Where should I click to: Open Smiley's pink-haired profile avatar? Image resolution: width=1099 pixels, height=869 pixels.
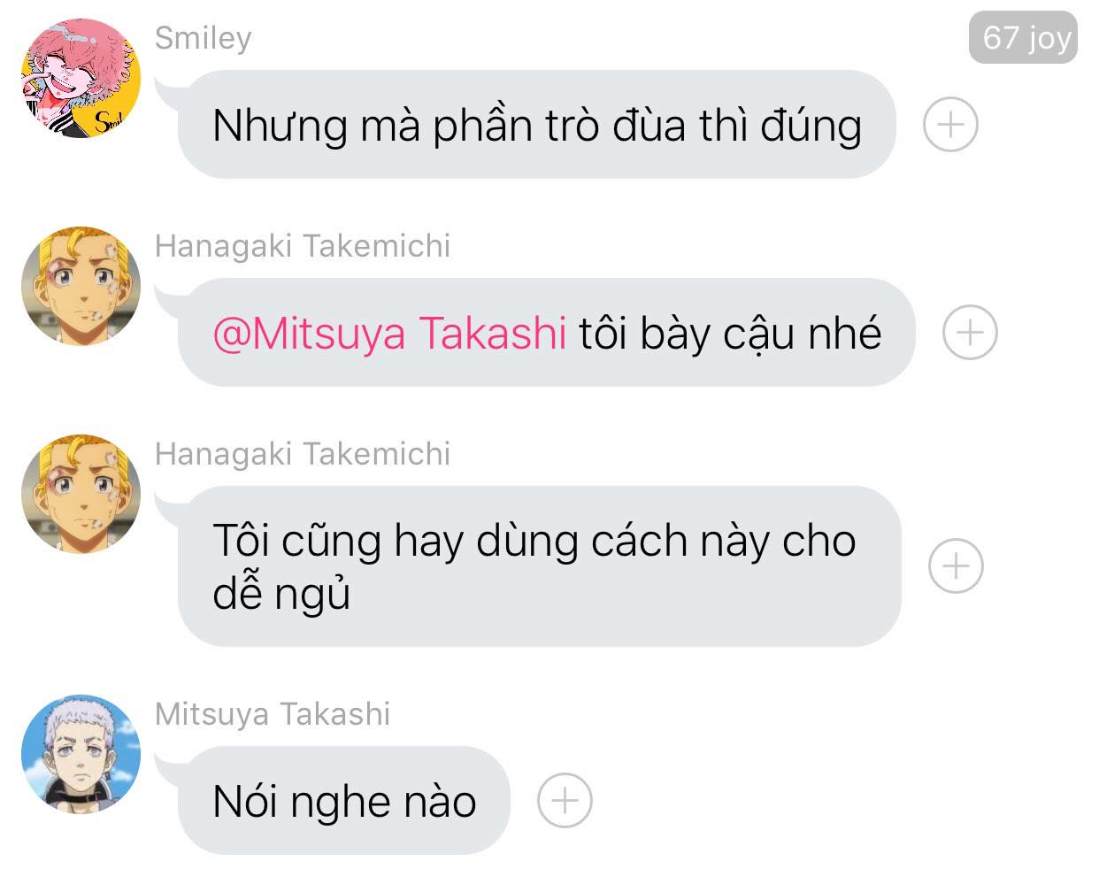81,78
